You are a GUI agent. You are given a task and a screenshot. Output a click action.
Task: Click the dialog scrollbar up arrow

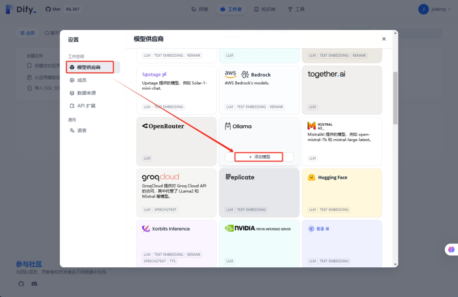point(395,33)
